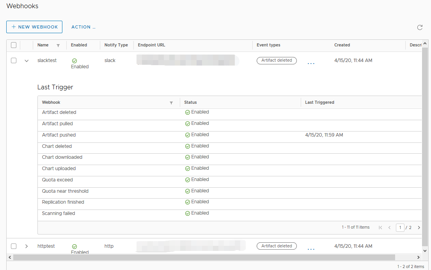Click the NEW WEBHOOK button

coord(34,27)
